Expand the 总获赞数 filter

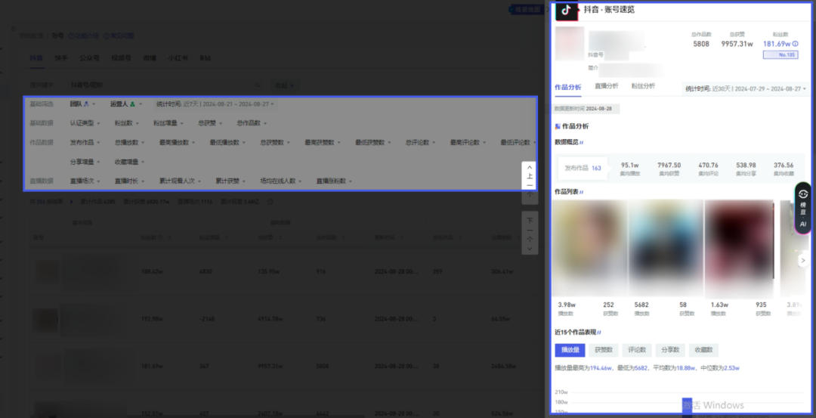coord(275,142)
